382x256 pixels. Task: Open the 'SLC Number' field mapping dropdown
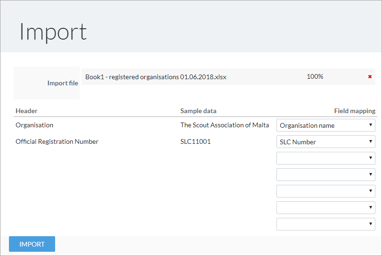tap(325, 142)
